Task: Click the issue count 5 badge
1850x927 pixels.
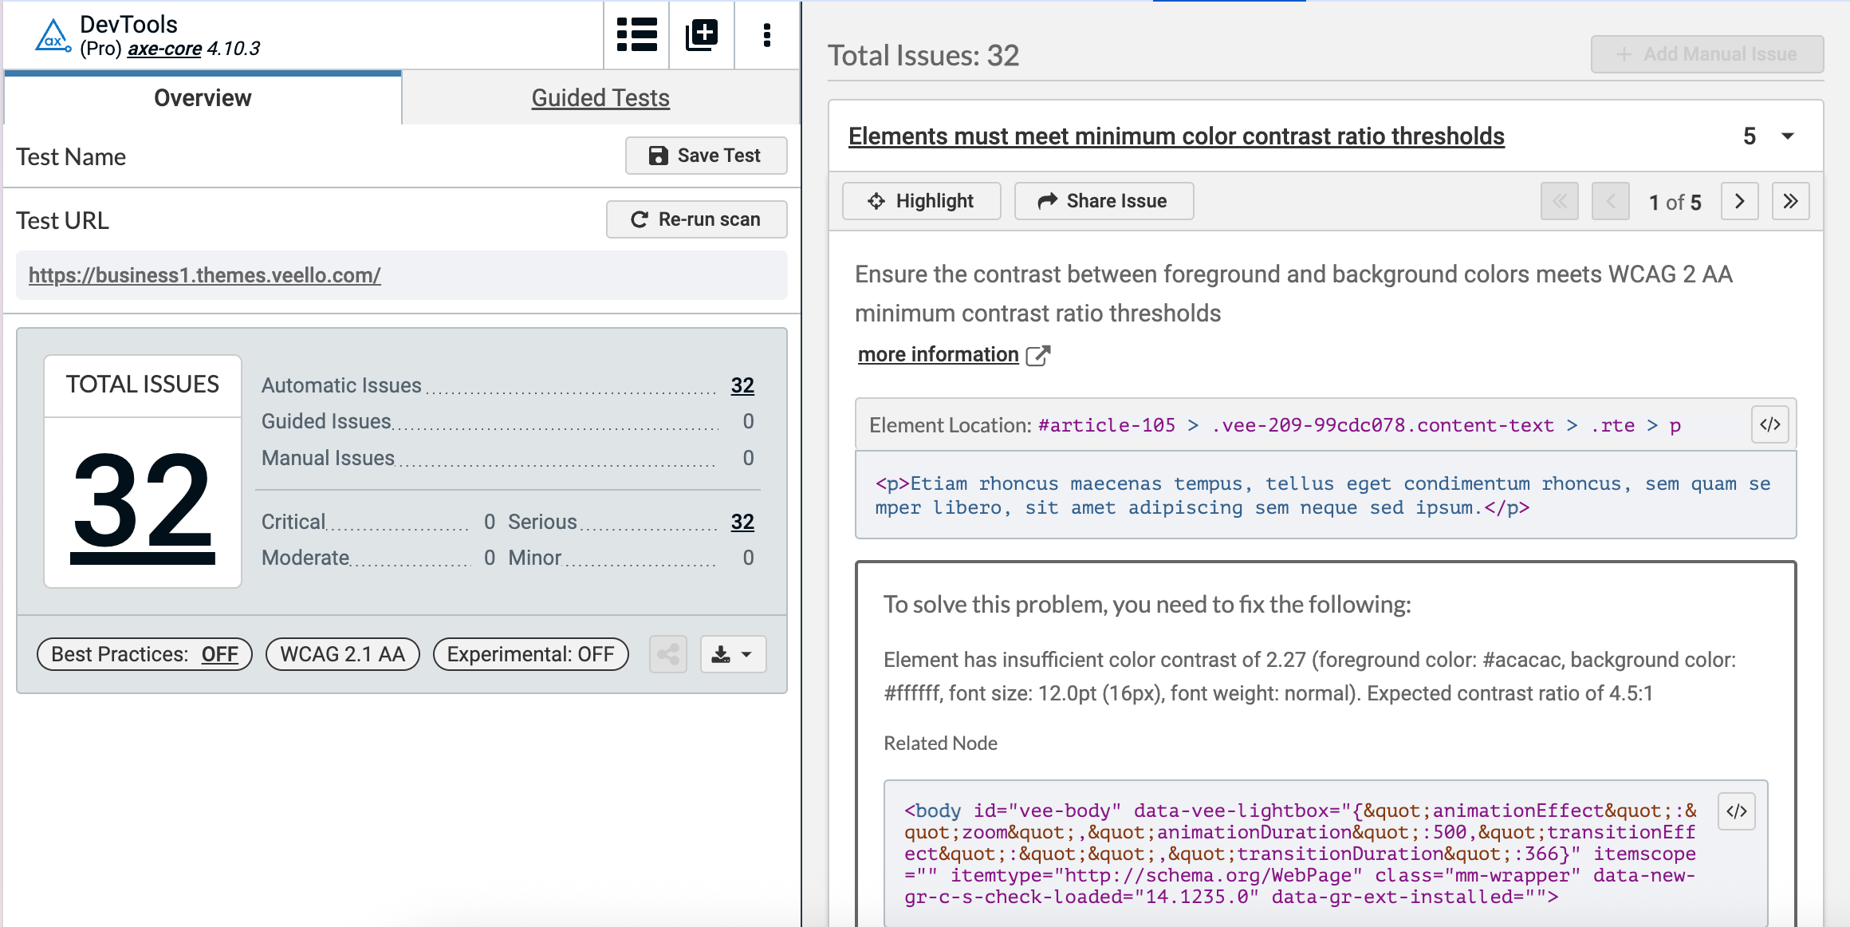Action: click(x=1750, y=136)
